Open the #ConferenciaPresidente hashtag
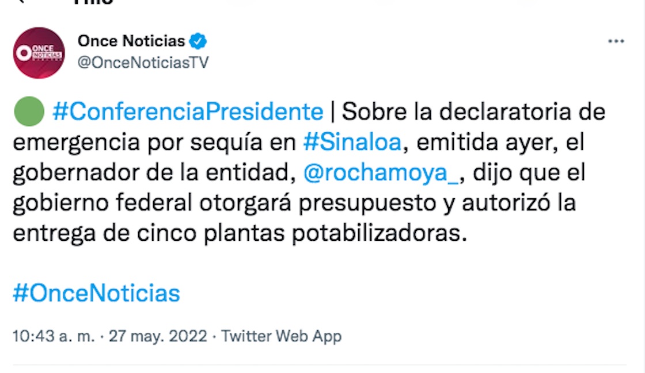645x373 pixels. (188, 111)
